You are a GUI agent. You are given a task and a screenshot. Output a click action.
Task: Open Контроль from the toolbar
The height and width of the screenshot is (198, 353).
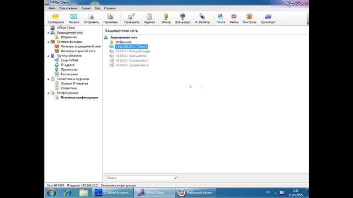(x=250, y=18)
